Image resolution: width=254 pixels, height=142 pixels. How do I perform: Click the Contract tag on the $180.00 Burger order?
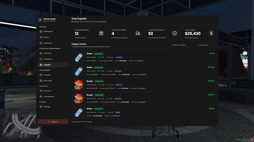pyautogui.click(x=118, y=99)
